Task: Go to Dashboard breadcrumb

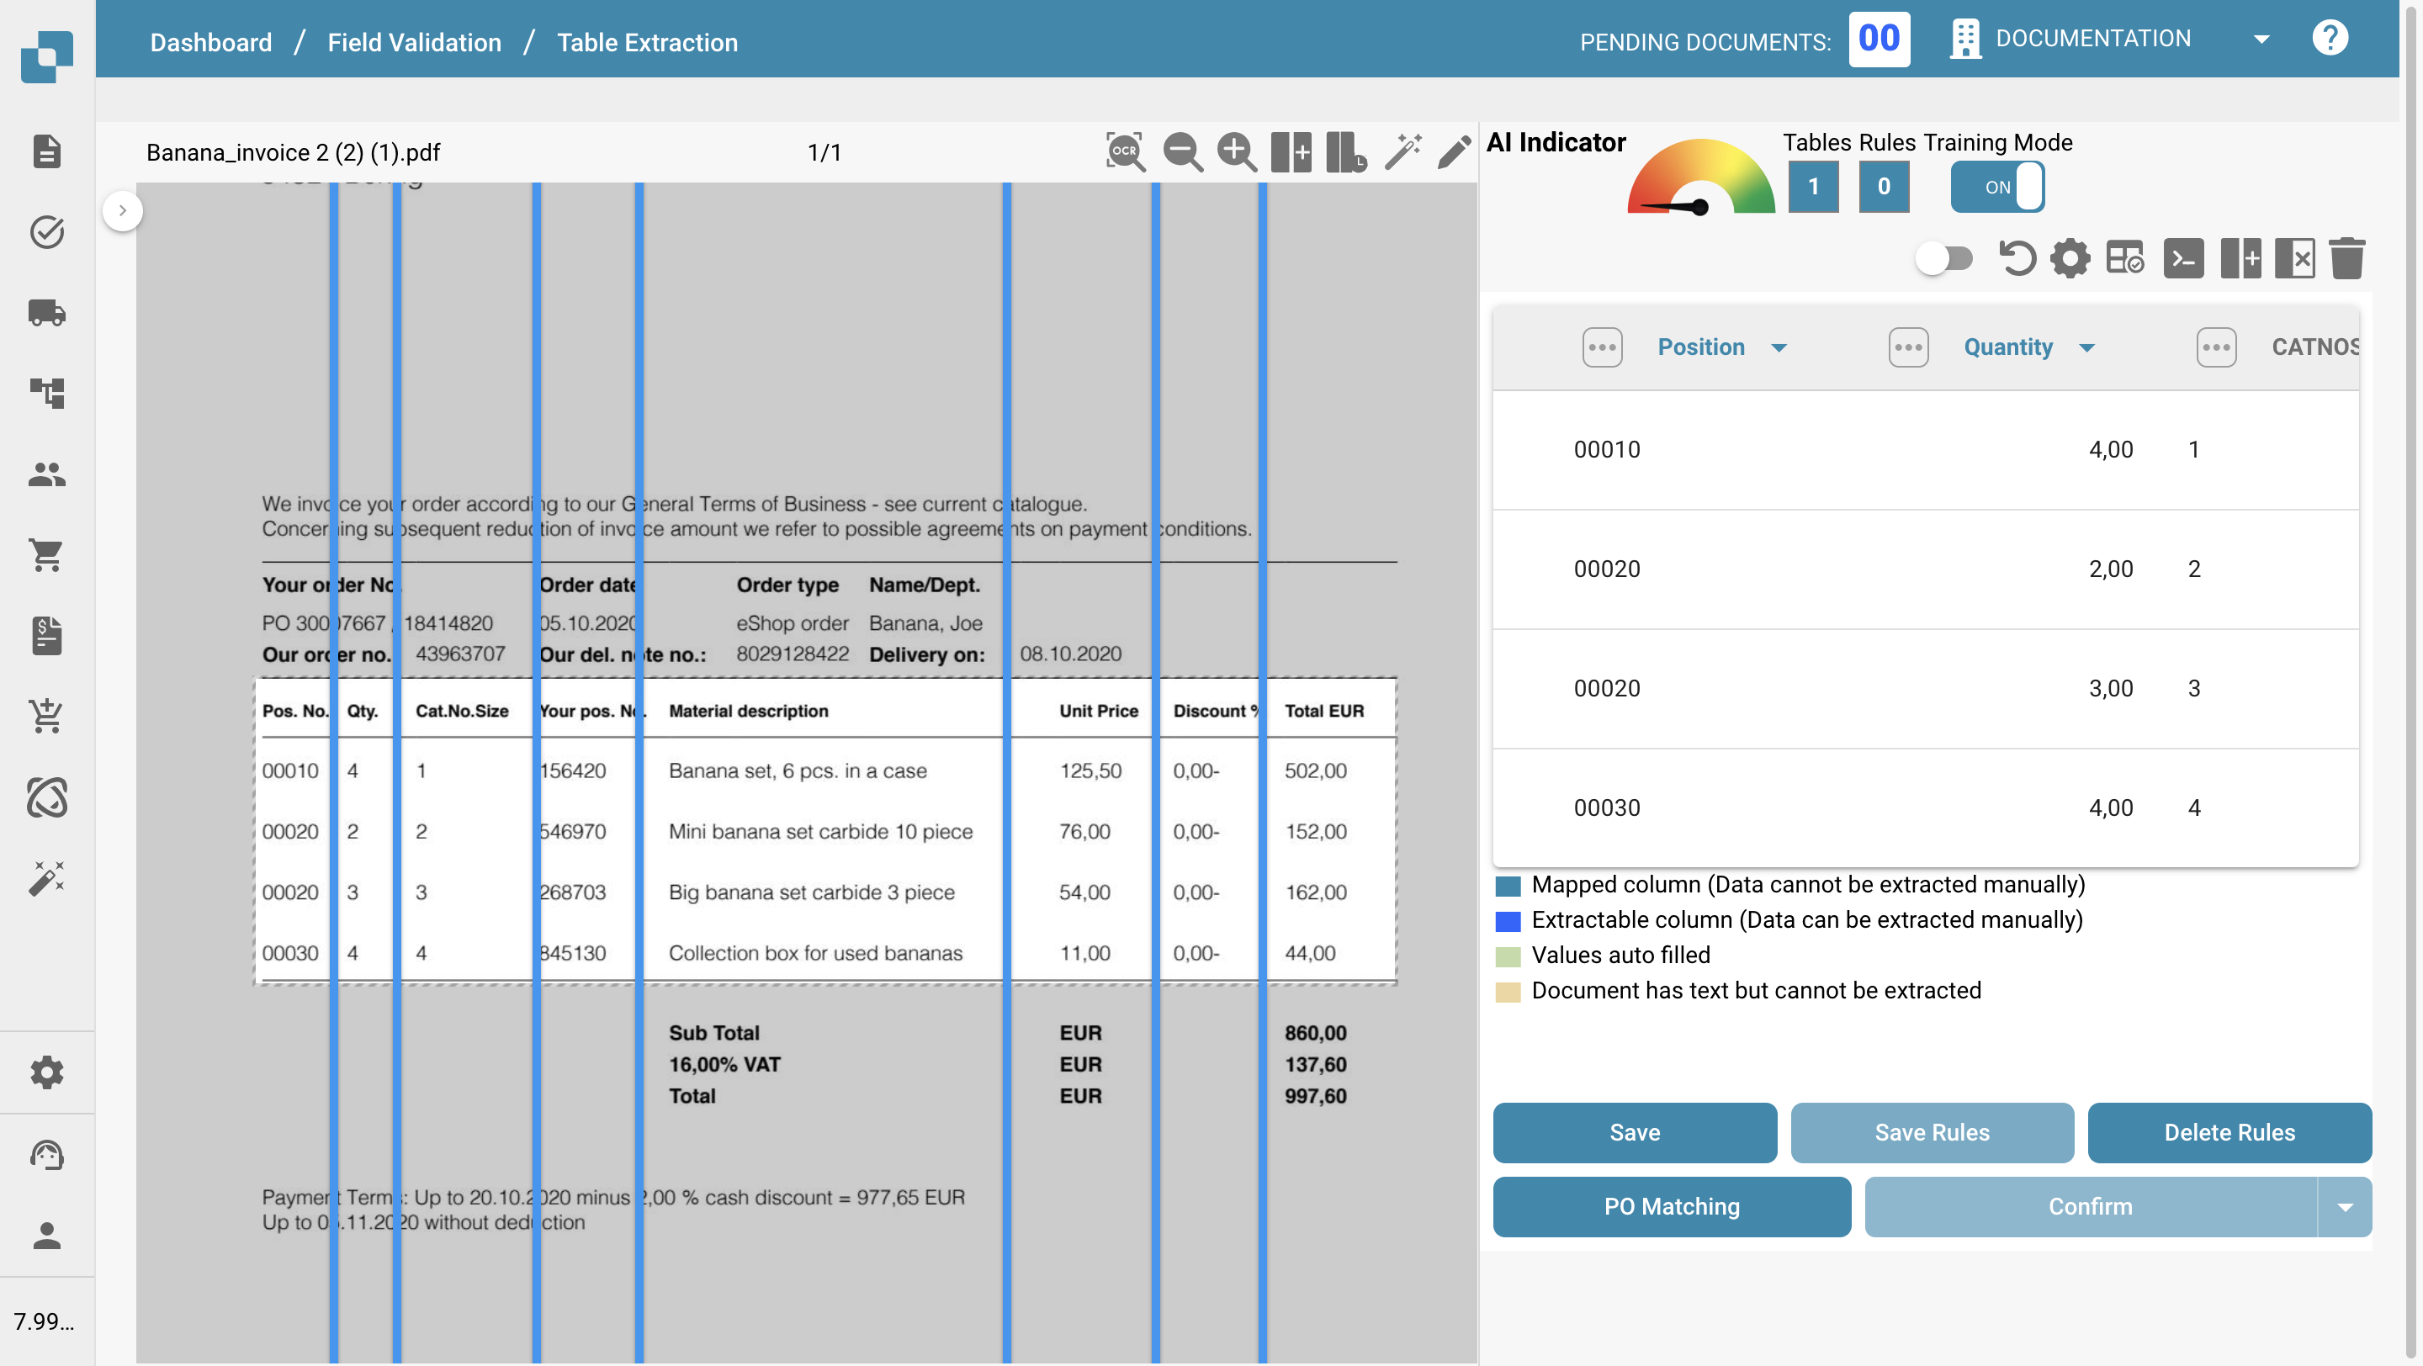Action: [210, 42]
